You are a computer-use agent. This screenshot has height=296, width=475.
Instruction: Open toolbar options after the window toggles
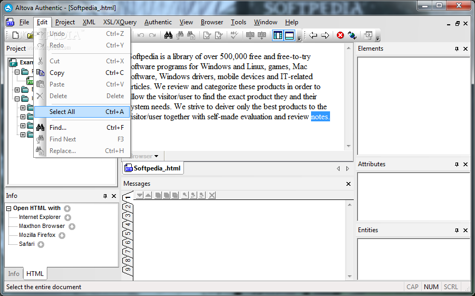[299, 39]
